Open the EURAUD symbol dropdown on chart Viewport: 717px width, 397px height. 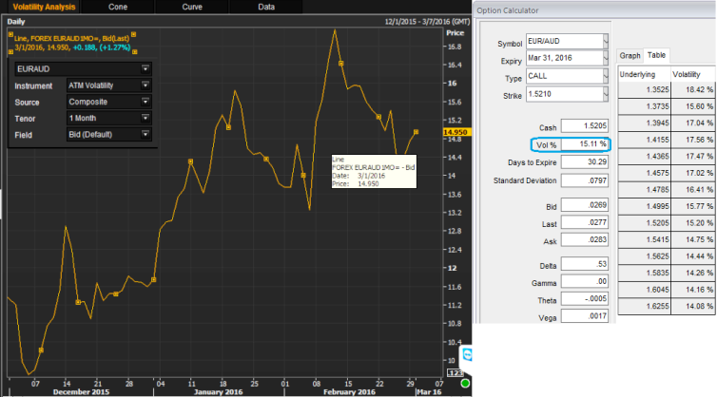(145, 68)
